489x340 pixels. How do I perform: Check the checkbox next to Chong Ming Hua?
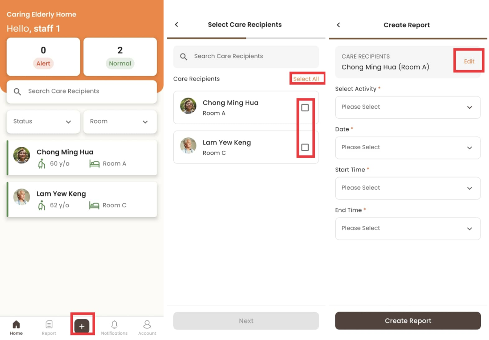[305, 107]
